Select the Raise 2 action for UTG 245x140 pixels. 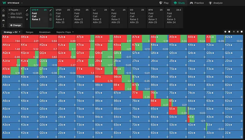(37, 20)
